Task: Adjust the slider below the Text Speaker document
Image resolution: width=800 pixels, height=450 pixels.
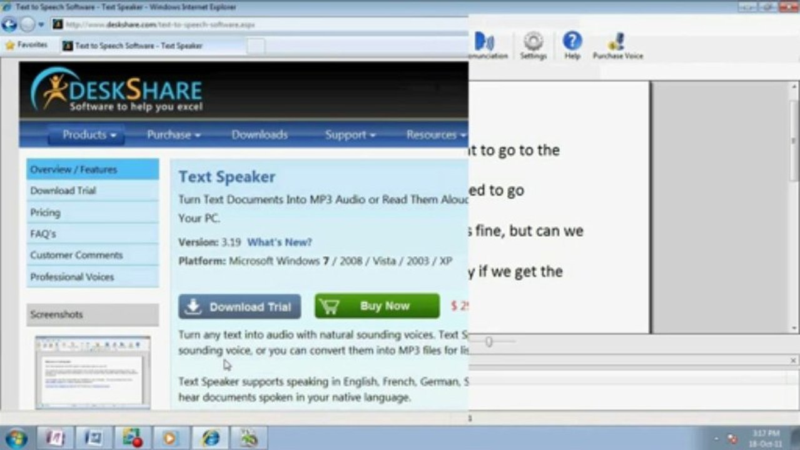Action: (489, 342)
